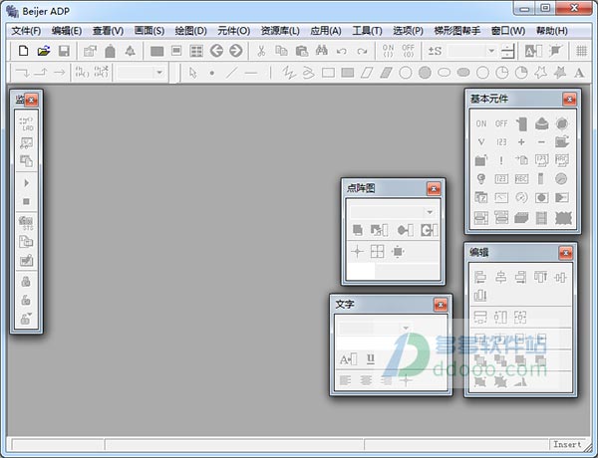Open the font dropdown in the 文字 panel

pos(406,329)
